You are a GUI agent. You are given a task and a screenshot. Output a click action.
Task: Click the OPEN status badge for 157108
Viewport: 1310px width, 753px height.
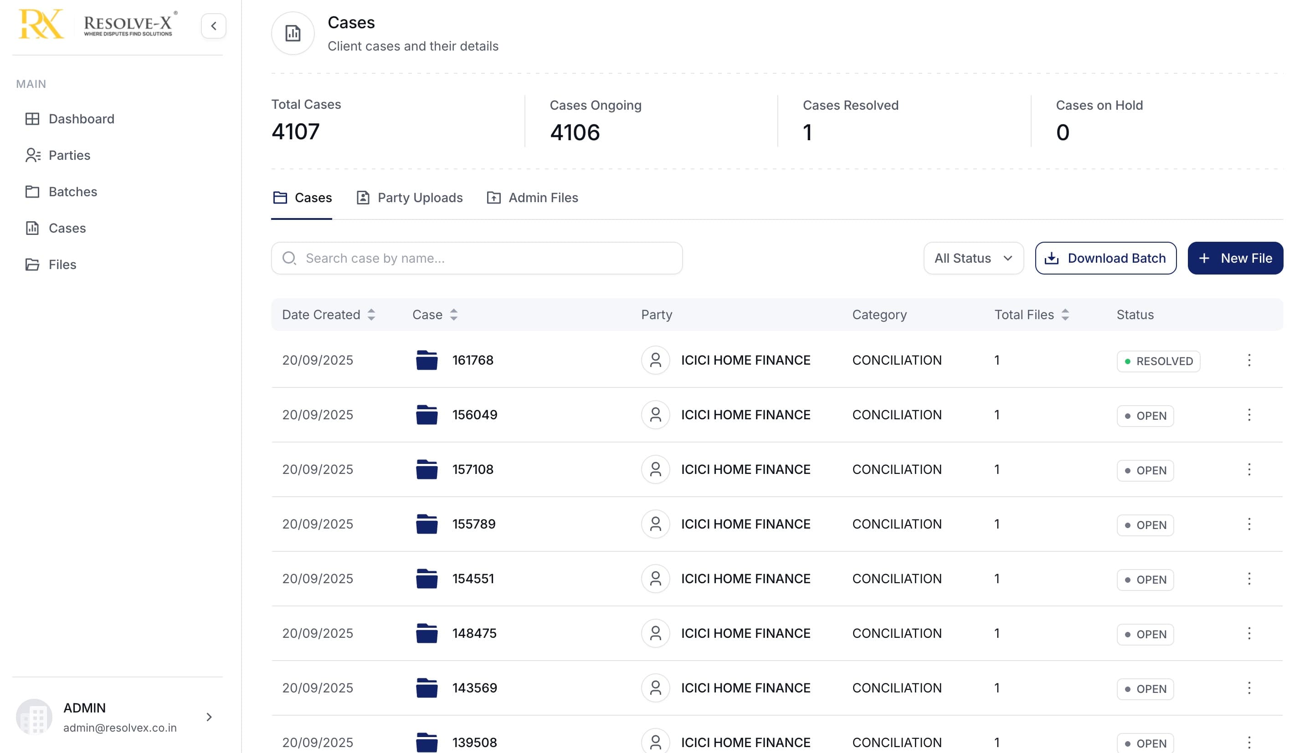[x=1145, y=471]
